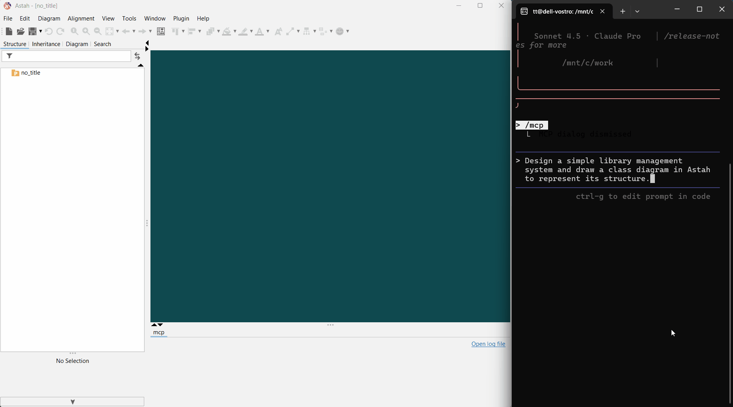Screen dimensions: 733x407
Task: Click the sync arrows icon beside filter field
Action: tap(137, 56)
